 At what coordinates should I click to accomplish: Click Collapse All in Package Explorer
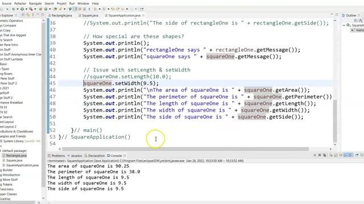click(x=23, y=15)
